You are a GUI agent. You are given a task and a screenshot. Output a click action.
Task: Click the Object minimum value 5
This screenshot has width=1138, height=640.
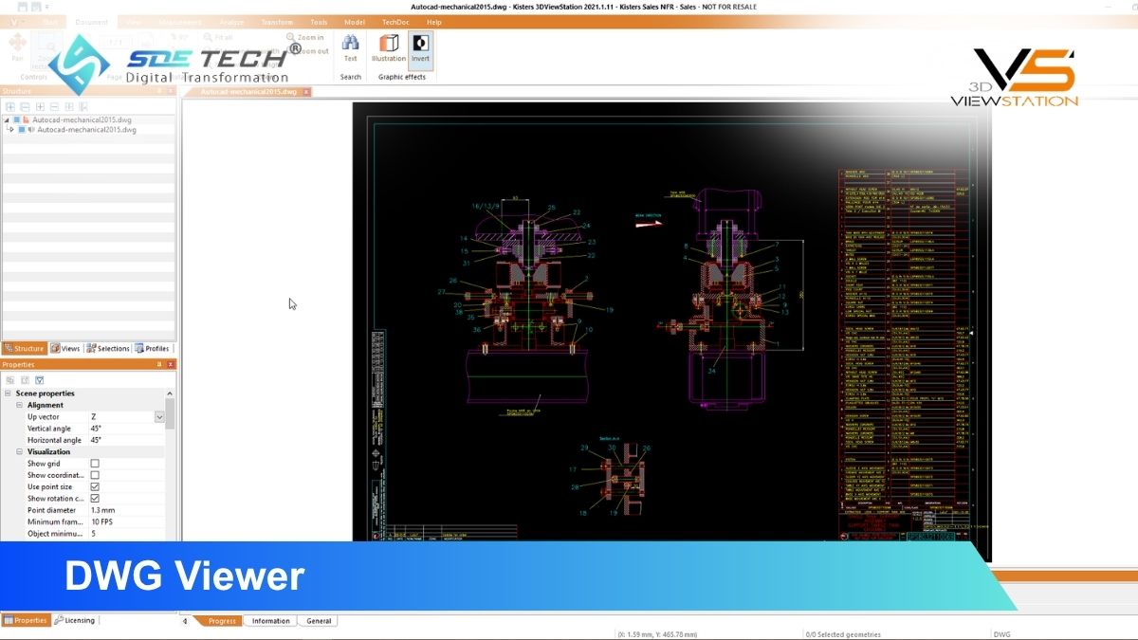(93, 534)
